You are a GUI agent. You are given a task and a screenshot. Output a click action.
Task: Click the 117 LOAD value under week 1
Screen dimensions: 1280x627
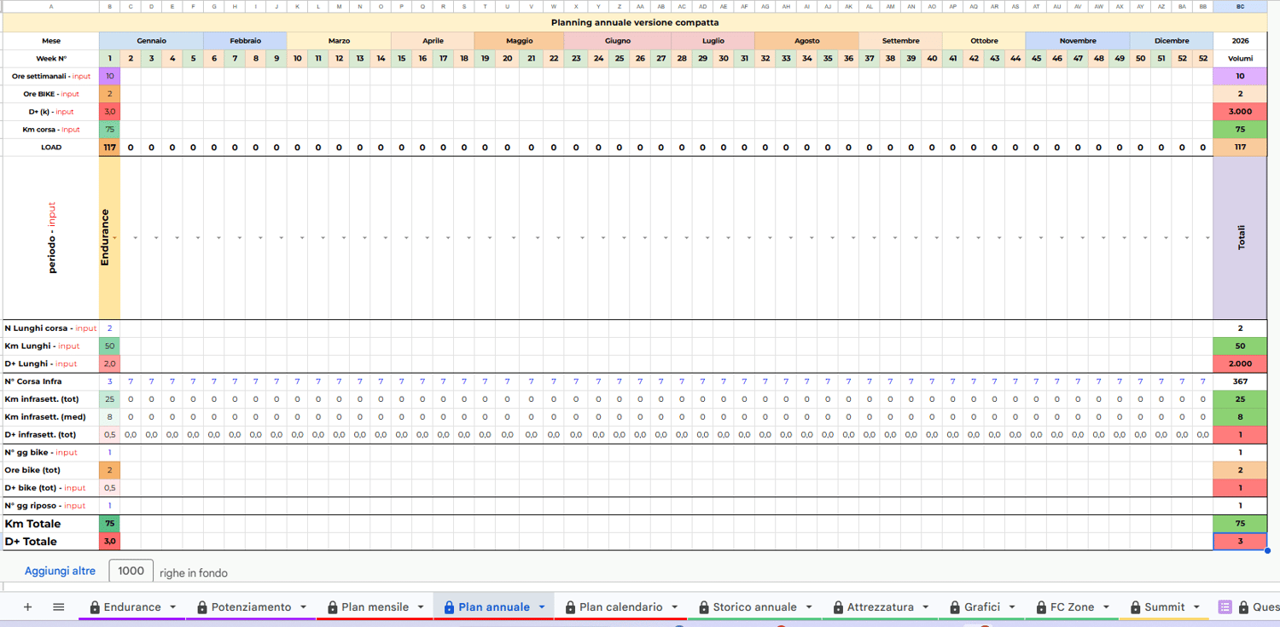click(109, 147)
